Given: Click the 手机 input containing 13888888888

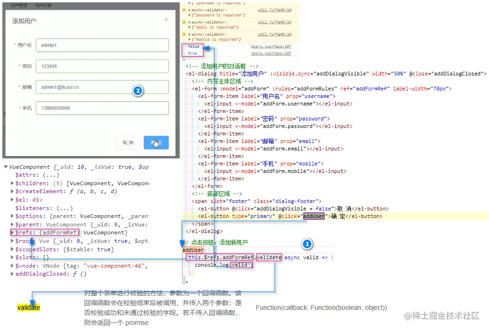Looking at the screenshot, I should click(102, 108).
